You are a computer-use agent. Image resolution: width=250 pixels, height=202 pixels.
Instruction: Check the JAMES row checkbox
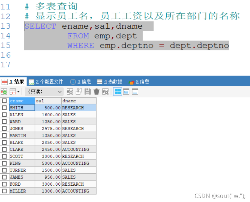pyautogui.click(x=4, y=177)
